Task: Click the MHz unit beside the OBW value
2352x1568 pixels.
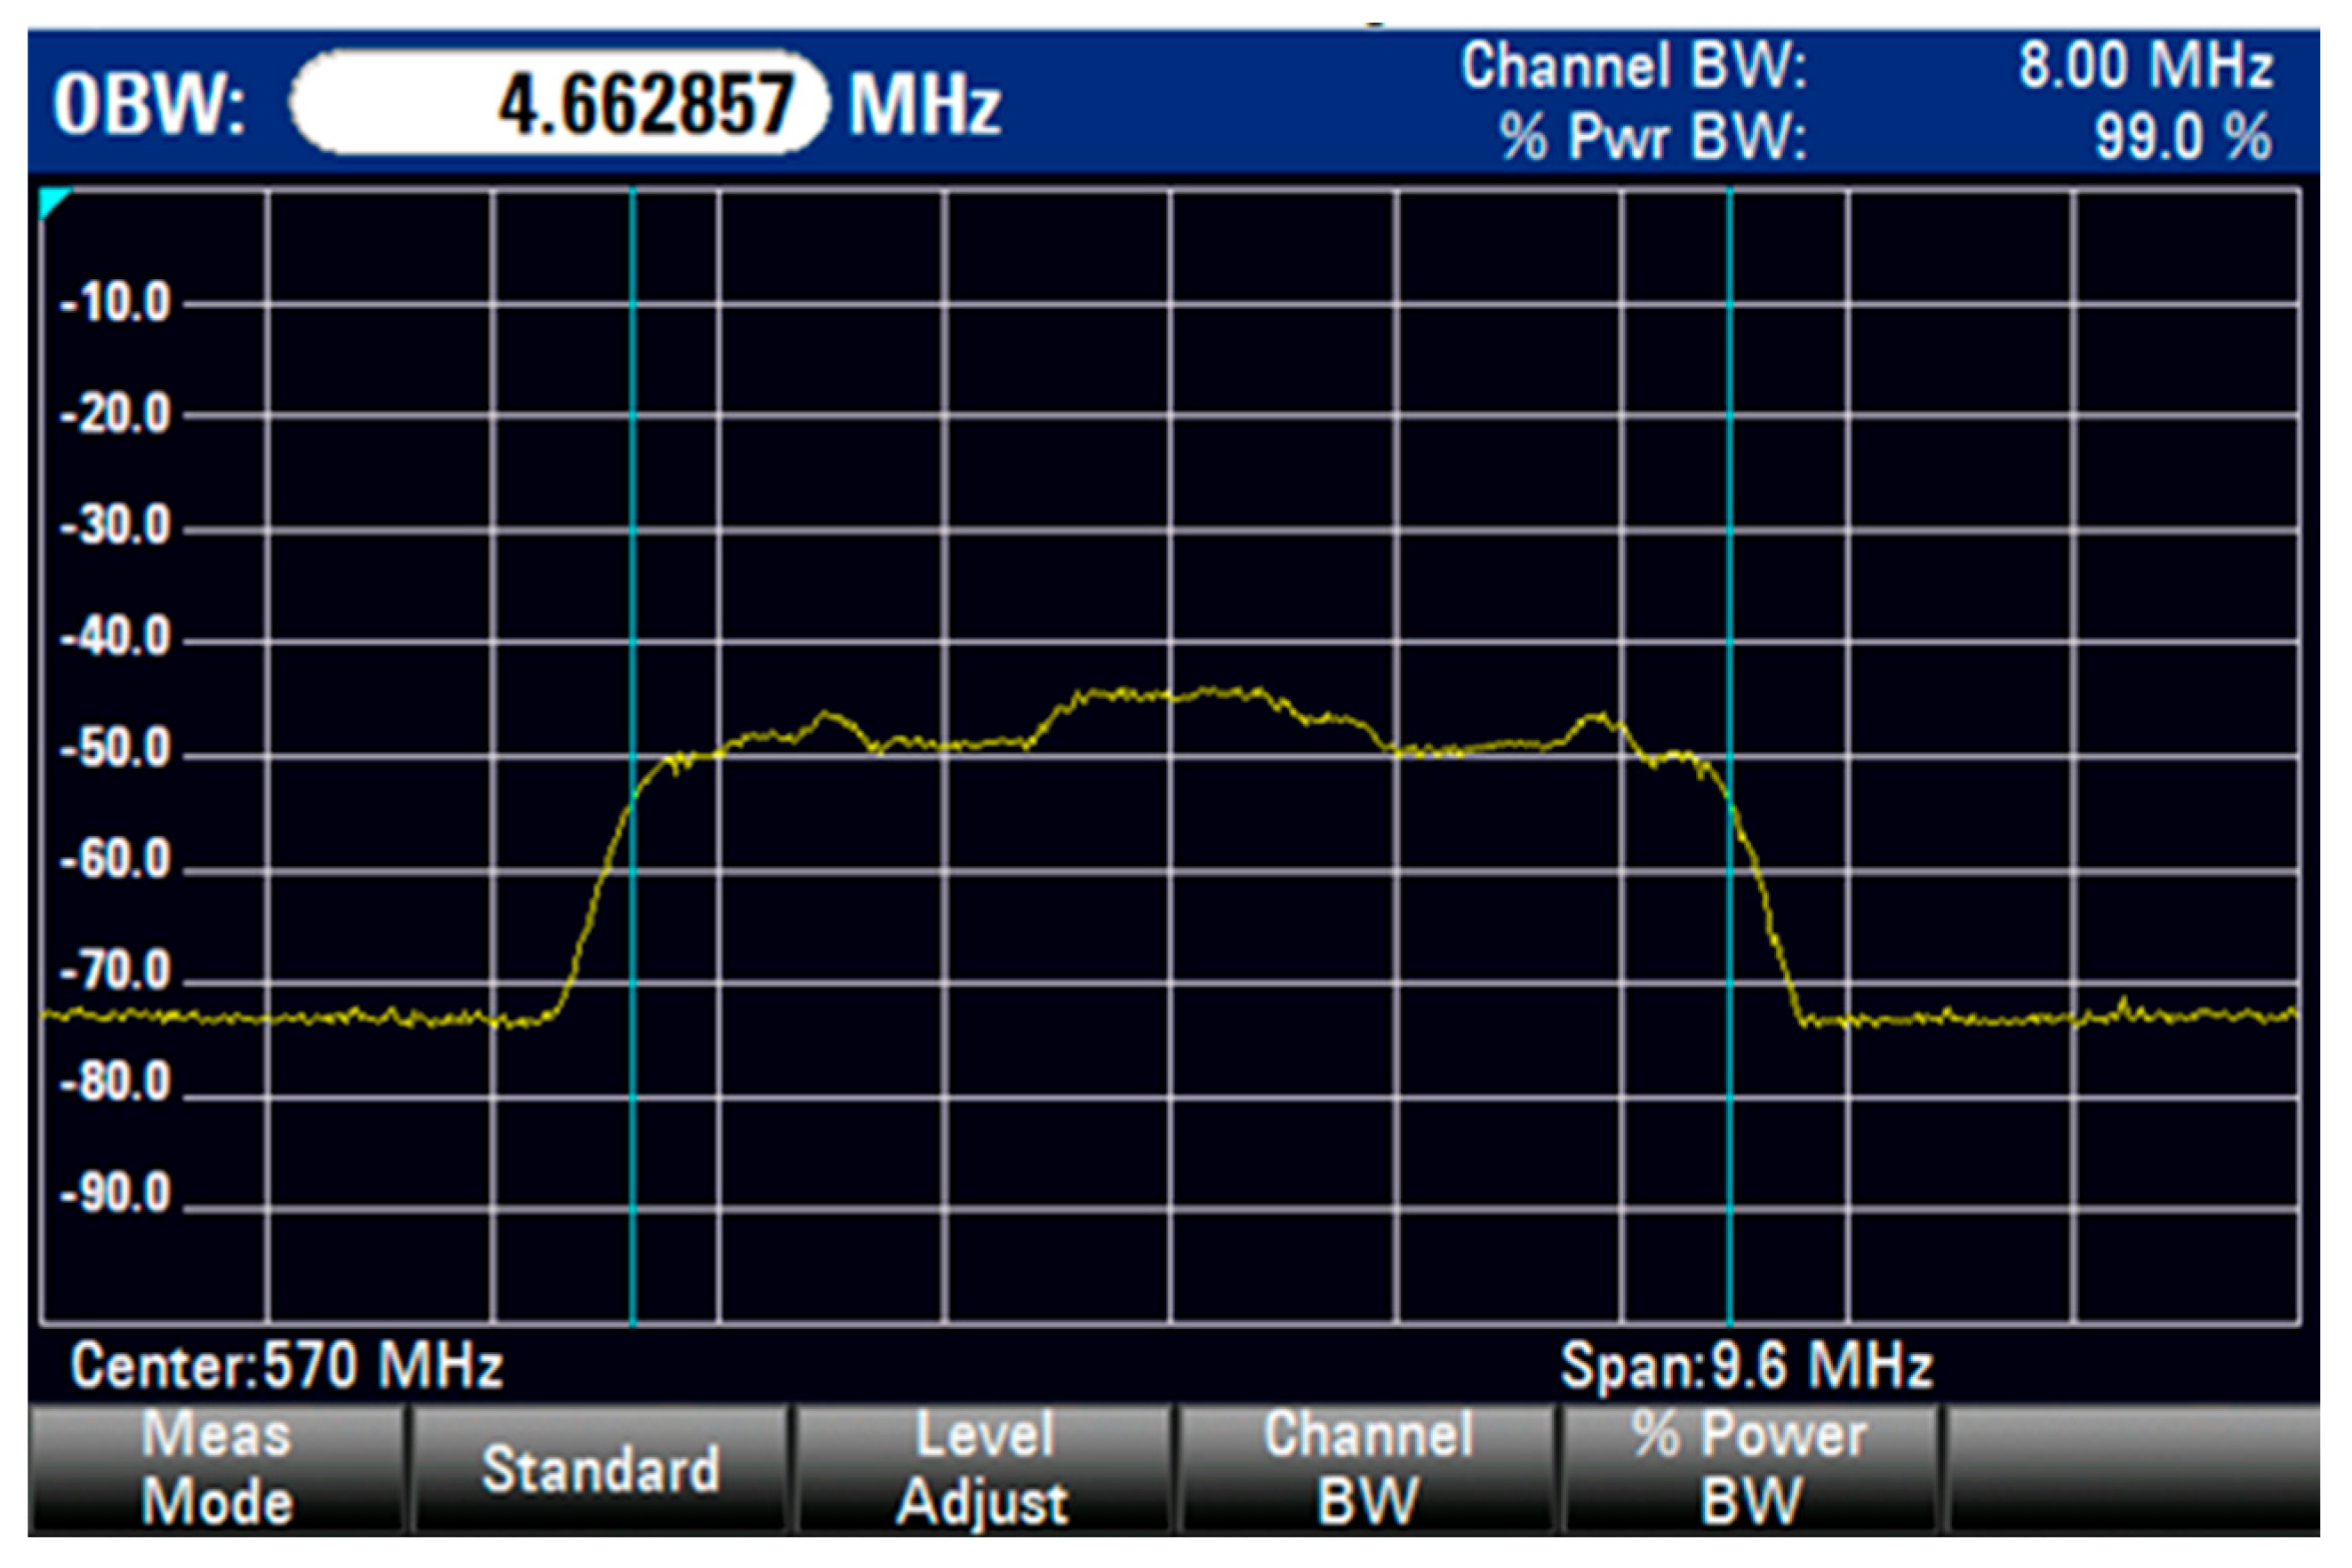Action: (924, 104)
